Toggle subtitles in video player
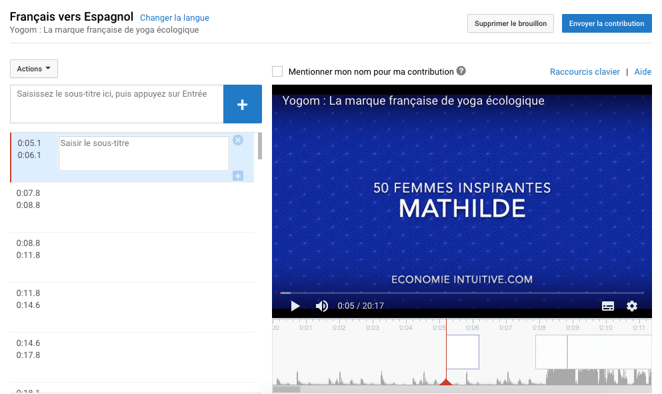Screen dimensions: 662x394 point(608,306)
